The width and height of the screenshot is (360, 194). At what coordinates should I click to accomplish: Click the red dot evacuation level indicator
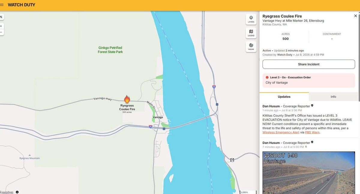pos(267,77)
